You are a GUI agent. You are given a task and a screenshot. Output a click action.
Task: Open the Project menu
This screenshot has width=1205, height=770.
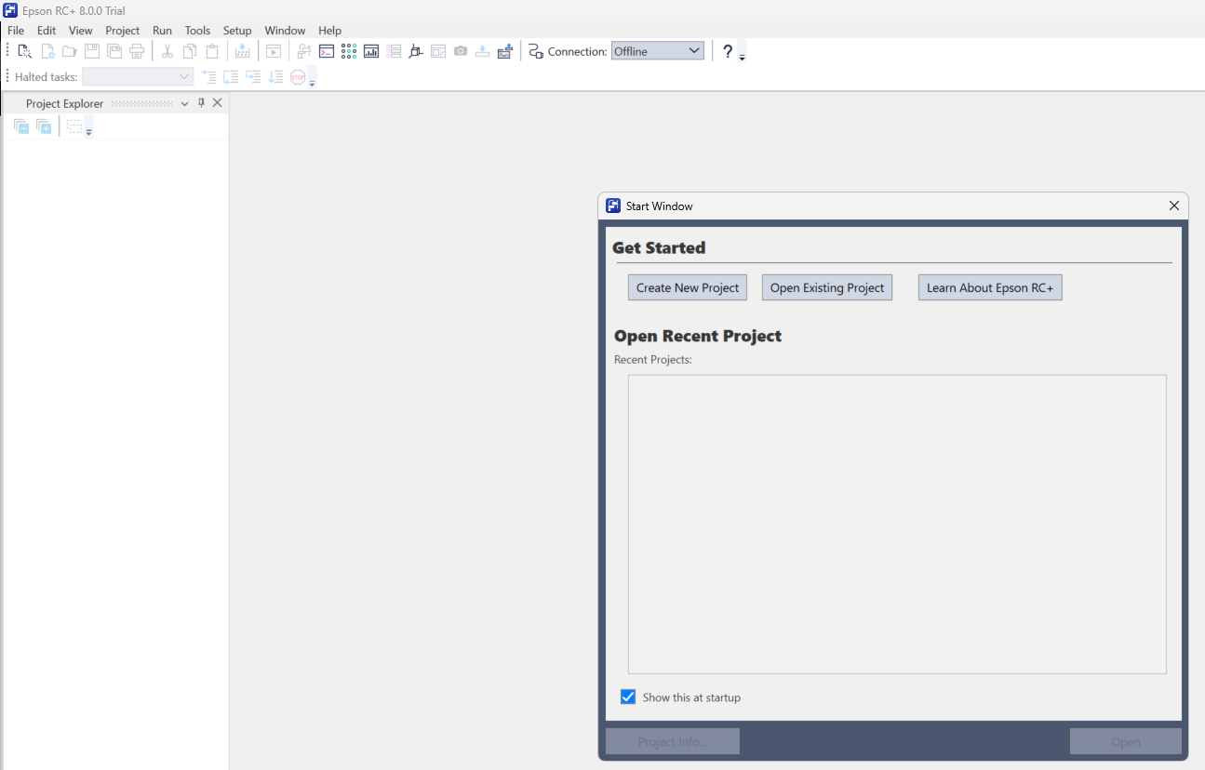coord(123,31)
